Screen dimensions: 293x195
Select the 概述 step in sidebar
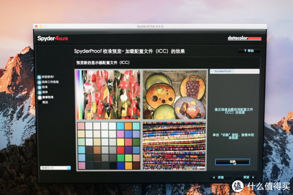point(43,102)
